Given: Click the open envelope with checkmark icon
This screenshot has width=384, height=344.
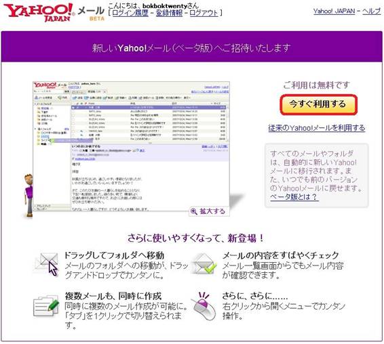Looking at the screenshot, I should click(204, 263).
